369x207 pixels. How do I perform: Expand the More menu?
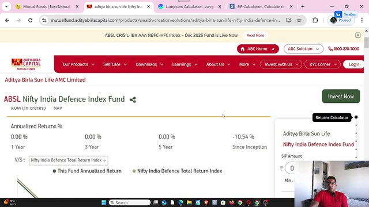[247, 64]
